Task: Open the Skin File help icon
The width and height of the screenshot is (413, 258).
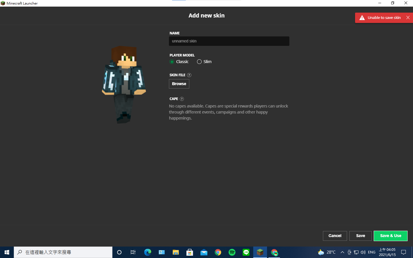Action: coord(189,75)
